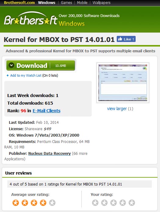Click the down-arrow icon on the Download button

click(x=11, y=65)
